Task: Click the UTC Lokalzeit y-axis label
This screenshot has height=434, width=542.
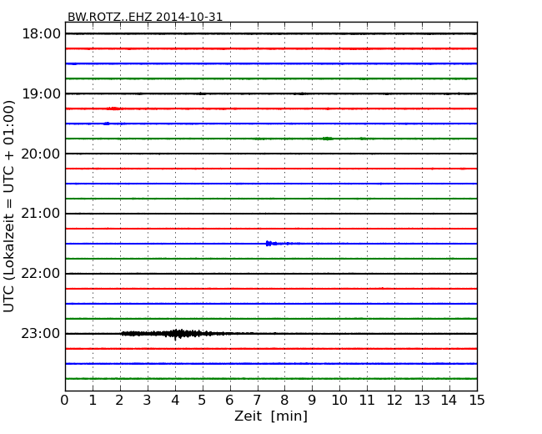Action: [9, 206]
